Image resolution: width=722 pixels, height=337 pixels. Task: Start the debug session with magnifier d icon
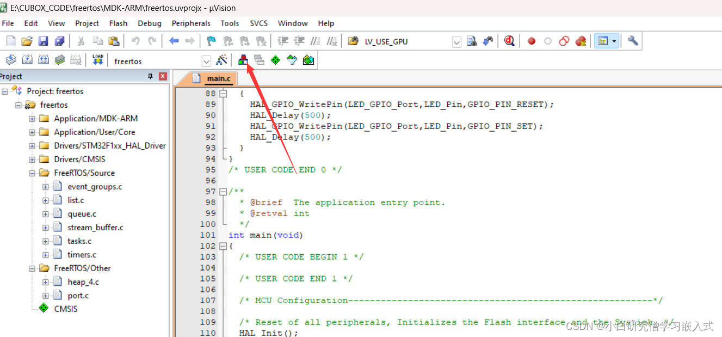[x=509, y=41]
